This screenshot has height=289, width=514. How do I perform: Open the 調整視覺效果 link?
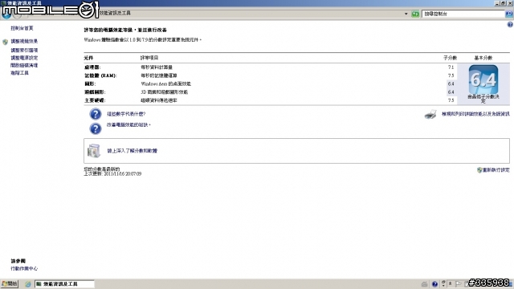[x=24, y=41]
